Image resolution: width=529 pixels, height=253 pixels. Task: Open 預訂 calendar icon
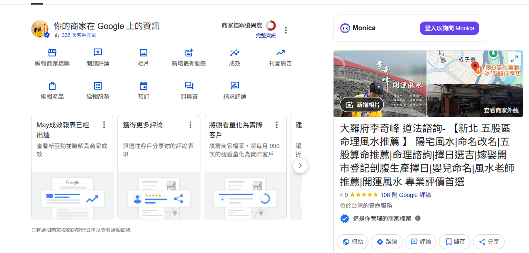[x=144, y=86]
